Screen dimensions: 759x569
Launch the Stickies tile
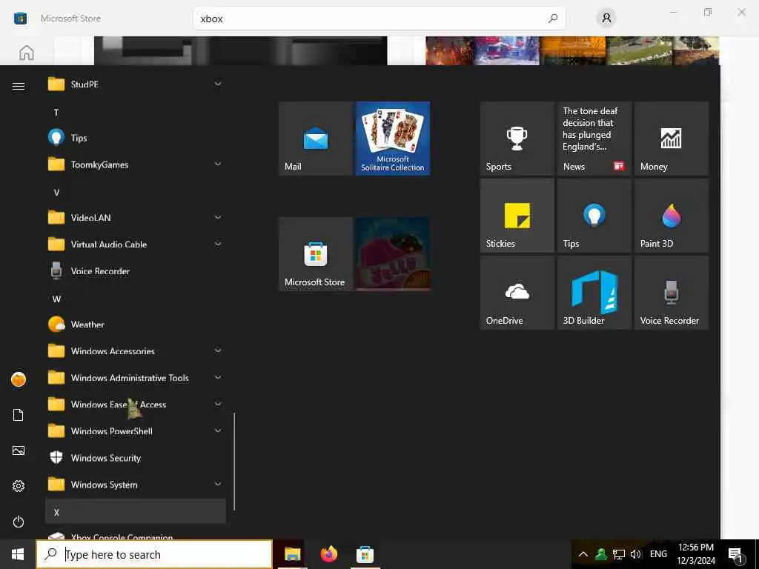pyautogui.click(x=517, y=216)
